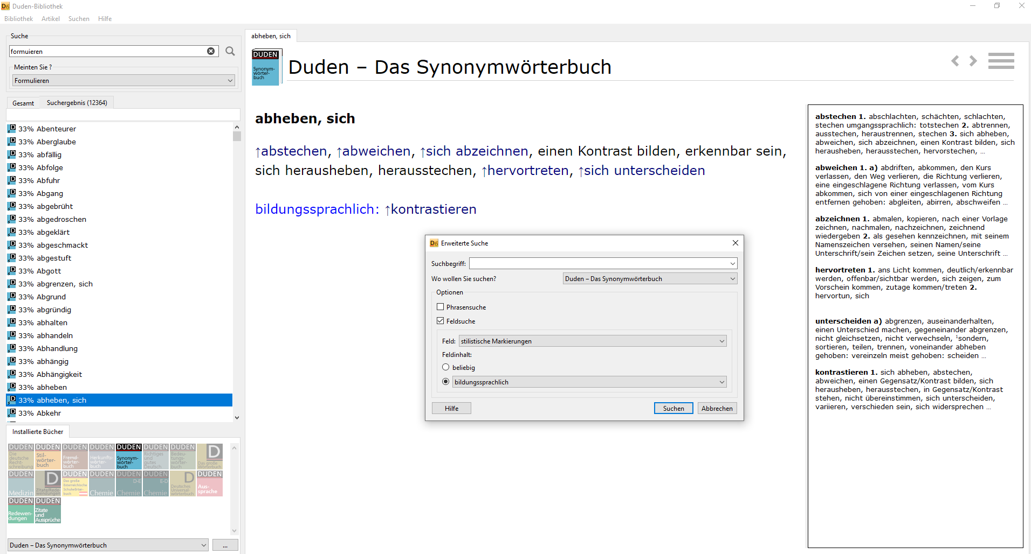Select the Bedeutungswörterbuch book
Image resolution: width=1031 pixels, height=554 pixels.
(183, 456)
